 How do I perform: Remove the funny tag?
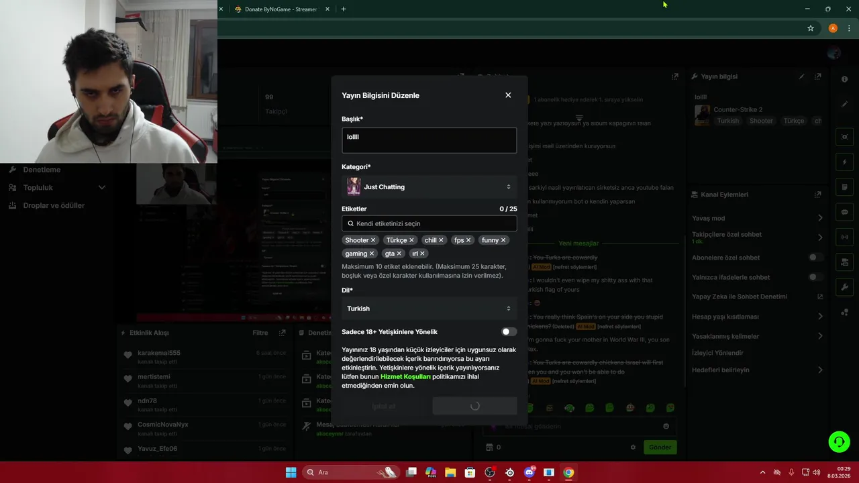(x=503, y=240)
